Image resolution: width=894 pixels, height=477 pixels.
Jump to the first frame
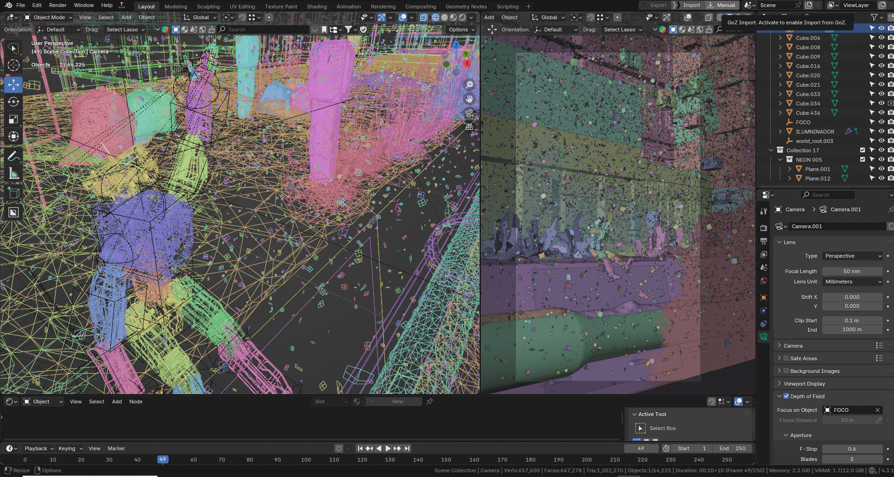coord(360,448)
